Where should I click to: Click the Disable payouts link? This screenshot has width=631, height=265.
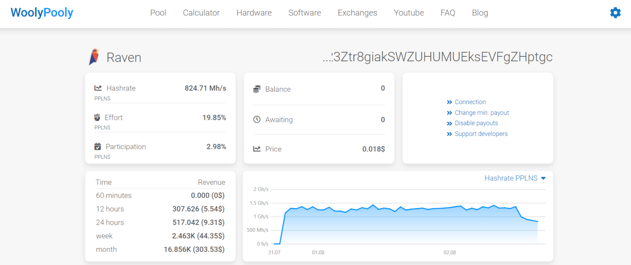pos(476,123)
